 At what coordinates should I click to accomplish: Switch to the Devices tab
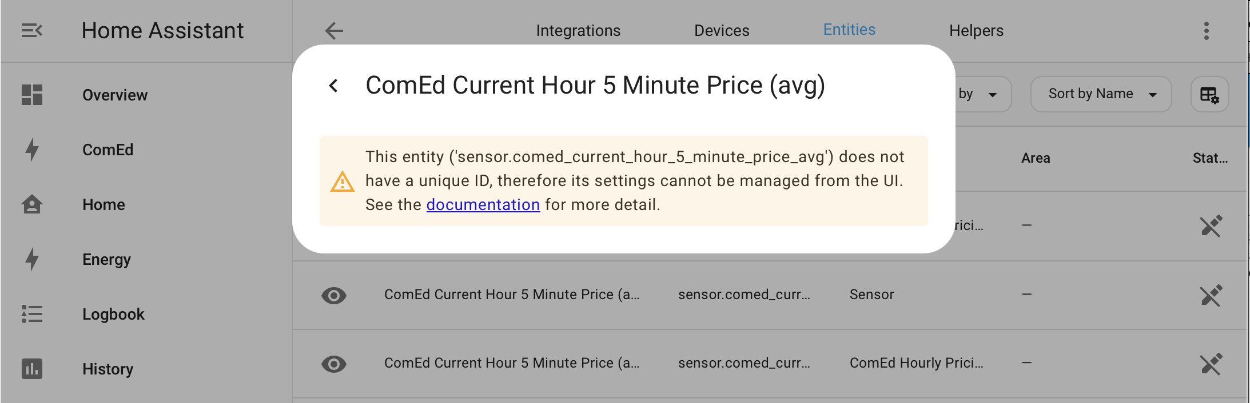click(721, 30)
